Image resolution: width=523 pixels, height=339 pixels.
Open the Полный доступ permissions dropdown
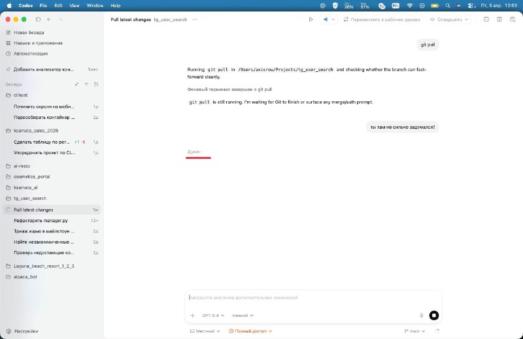pyautogui.click(x=250, y=331)
